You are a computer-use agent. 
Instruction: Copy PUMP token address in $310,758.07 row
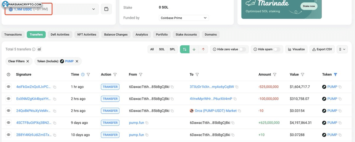tap(340, 99)
